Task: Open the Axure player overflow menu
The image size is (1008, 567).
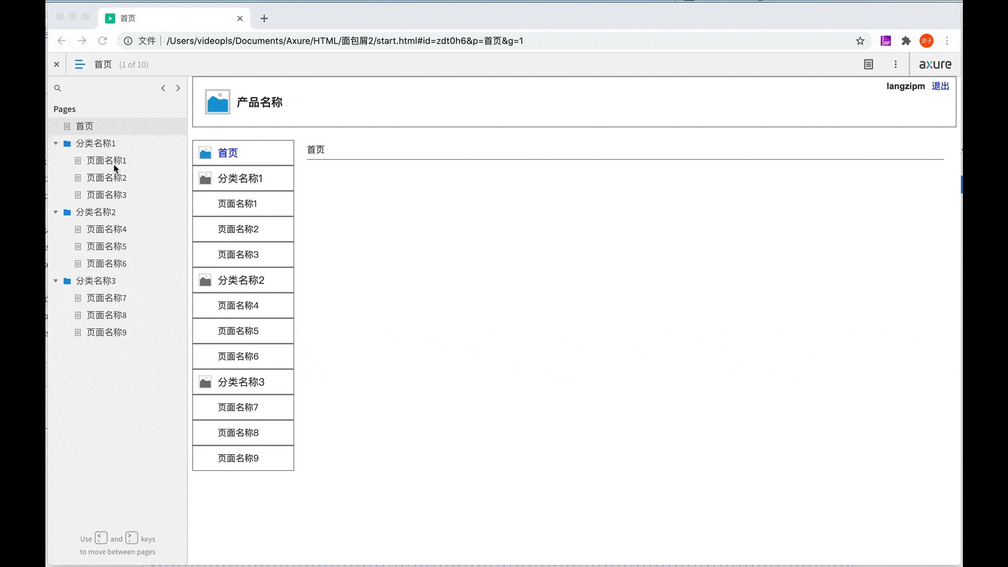Action: click(896, 65)
